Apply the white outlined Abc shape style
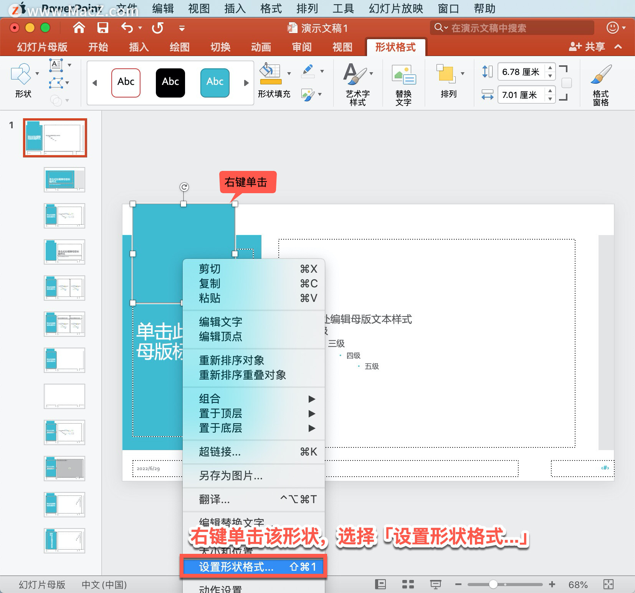This screenshot has width=635, height=593. click(126, 83)
